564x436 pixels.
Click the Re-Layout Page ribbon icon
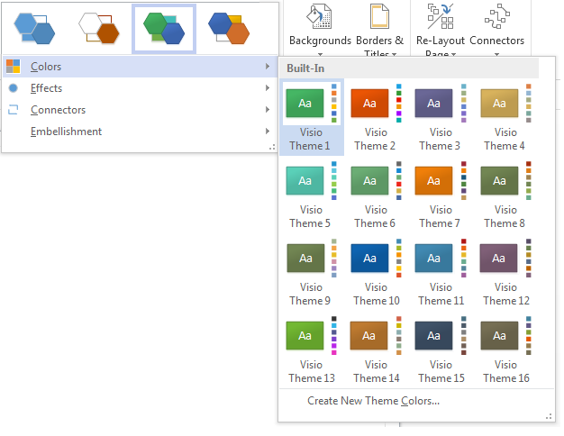441,16
